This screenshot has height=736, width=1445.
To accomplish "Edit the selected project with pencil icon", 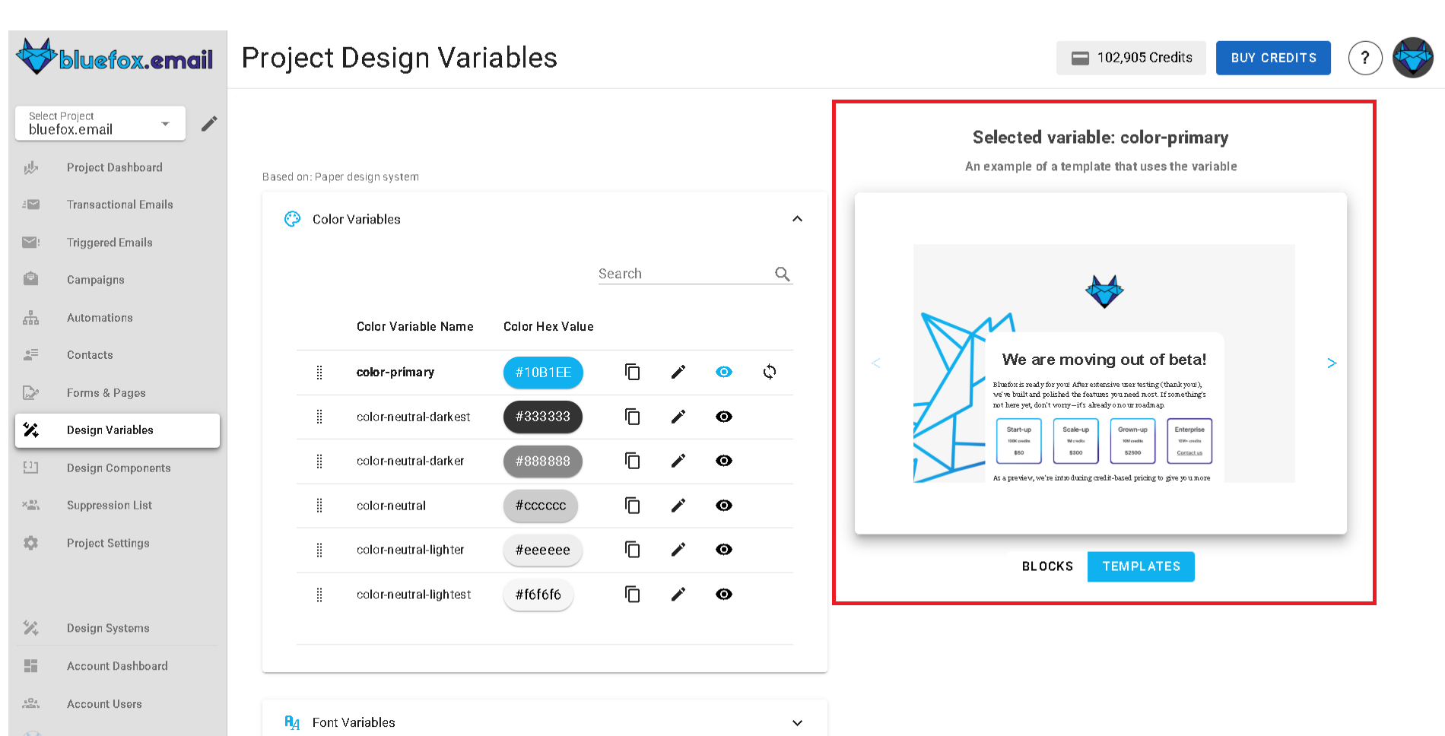I will pyautogui.click(x=209, y=123).
